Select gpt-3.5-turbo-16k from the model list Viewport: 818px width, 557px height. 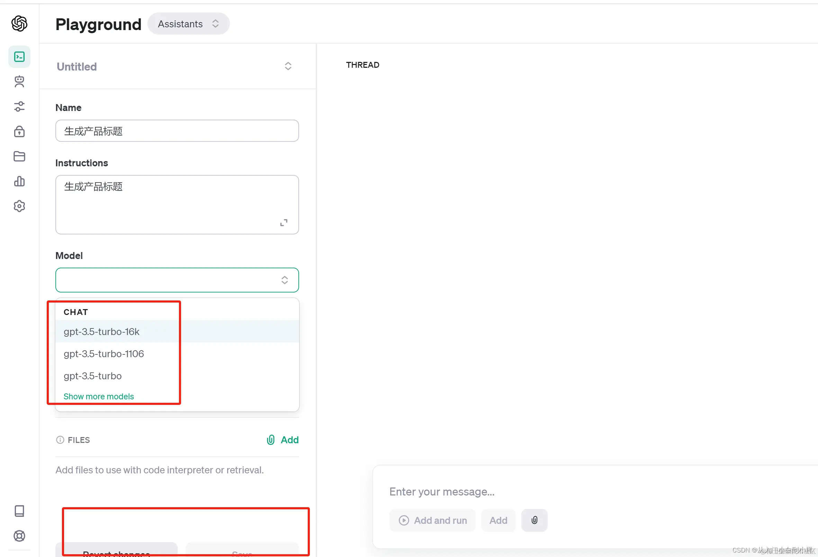(102, 332)
